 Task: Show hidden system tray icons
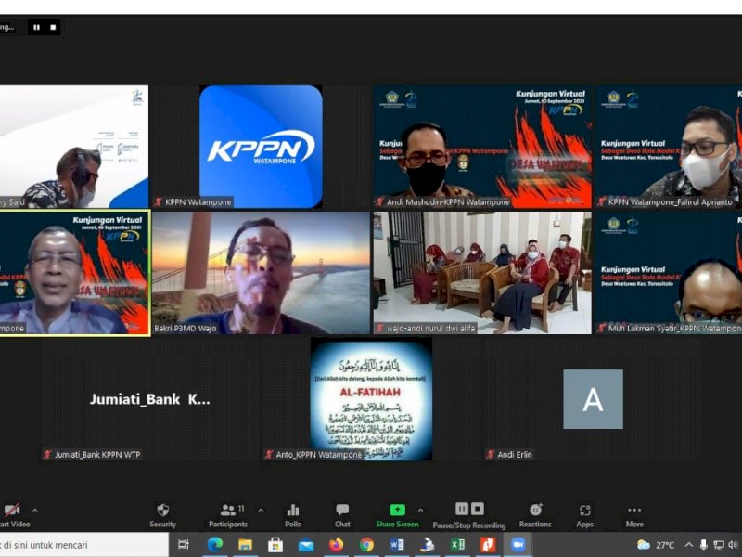point(689,545)
